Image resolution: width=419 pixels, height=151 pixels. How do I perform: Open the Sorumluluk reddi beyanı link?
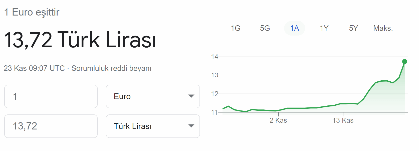(111, 68)
